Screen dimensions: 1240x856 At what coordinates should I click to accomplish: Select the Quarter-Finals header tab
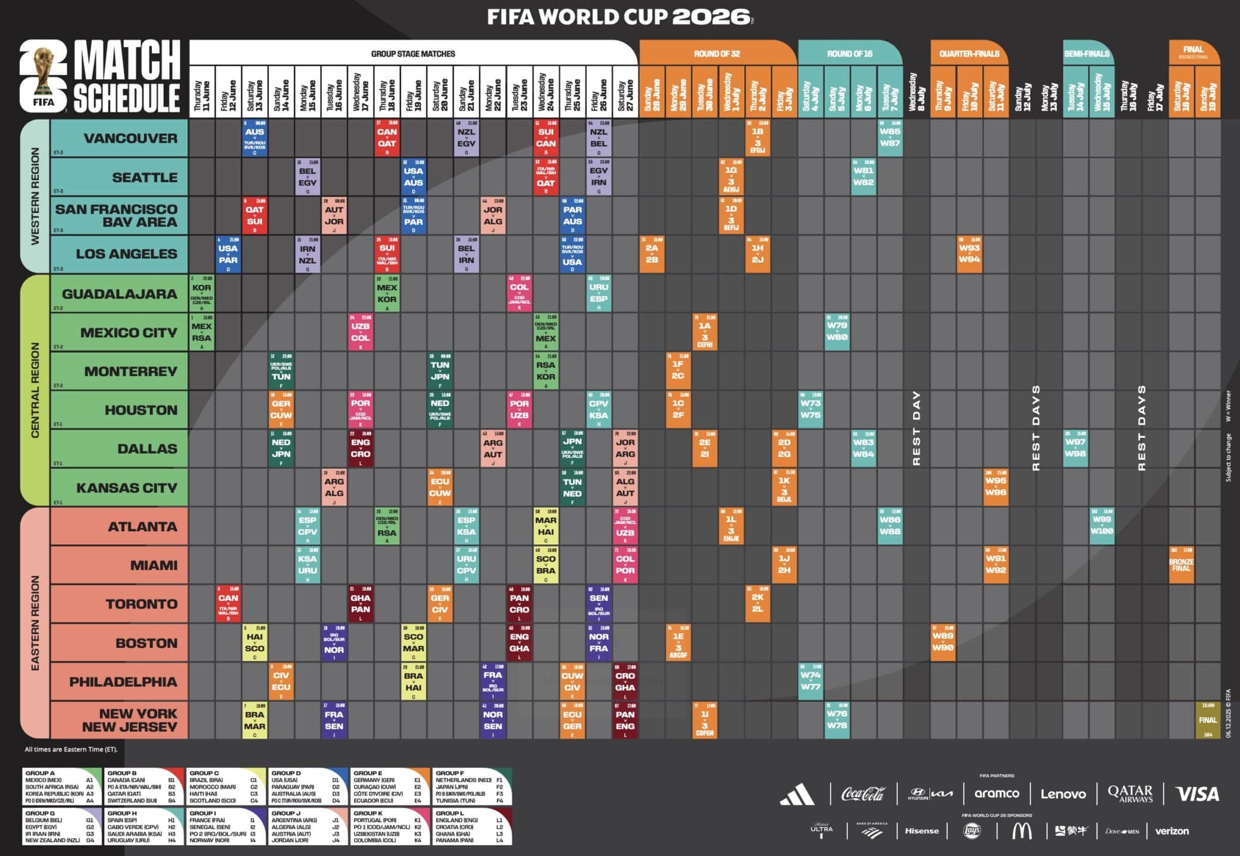pyautogui.click(x=969, y=54)
